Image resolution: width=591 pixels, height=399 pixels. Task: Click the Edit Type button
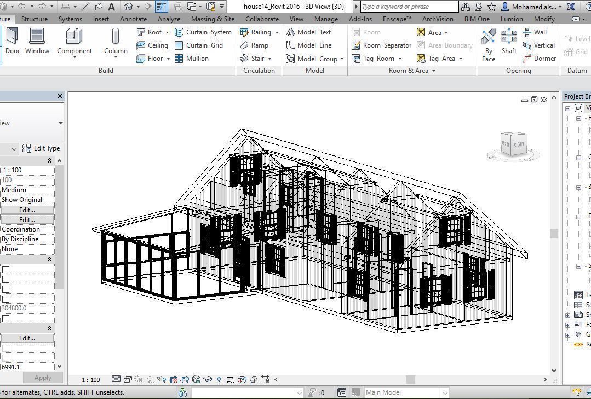[41, 148]
